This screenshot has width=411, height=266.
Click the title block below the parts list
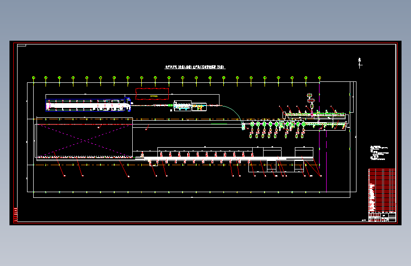pyautogui.click(x=382, y=217)
